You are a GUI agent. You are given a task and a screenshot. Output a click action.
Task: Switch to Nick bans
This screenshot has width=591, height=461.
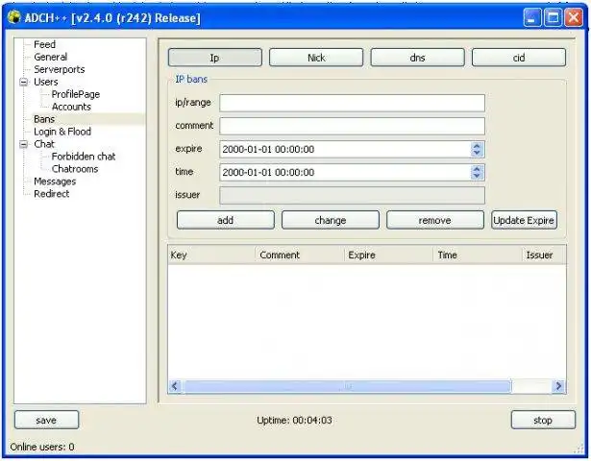coord(316,58)
